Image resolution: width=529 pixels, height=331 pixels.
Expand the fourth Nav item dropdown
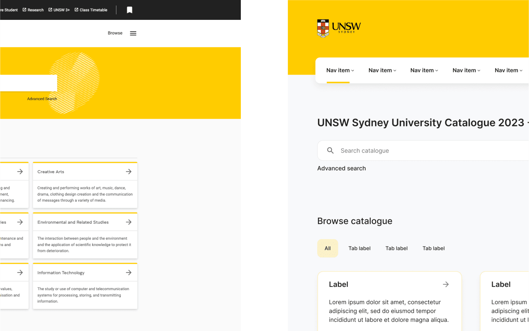pos(467,70)
